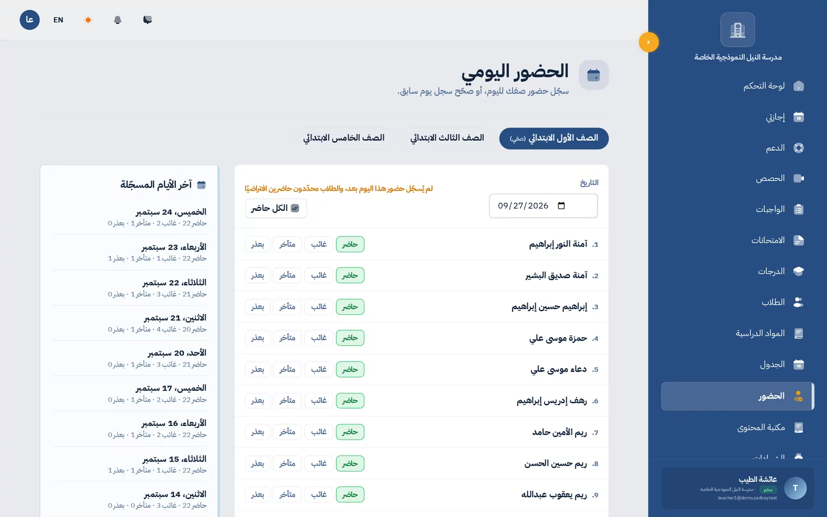Image resolution: width=827 pixels, height=517 pixels.
Task: Open recorded day الأحد، 20 سبتمبر
Action: point(129,358)
